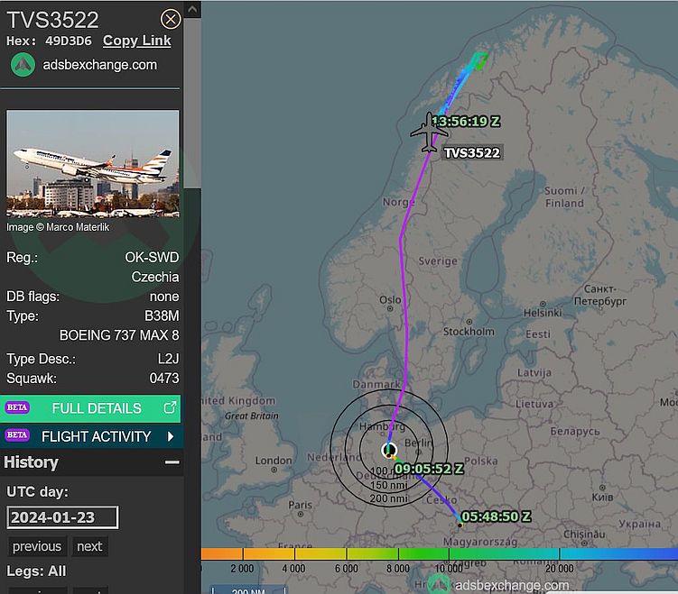678x594 pixels.
Task: Click the circled airport marker near Hamburg
Action: click(x=389, y=451)
